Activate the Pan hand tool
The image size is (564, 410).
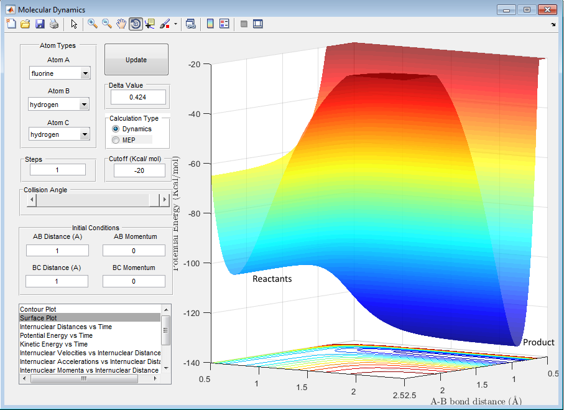click(121, 24)
